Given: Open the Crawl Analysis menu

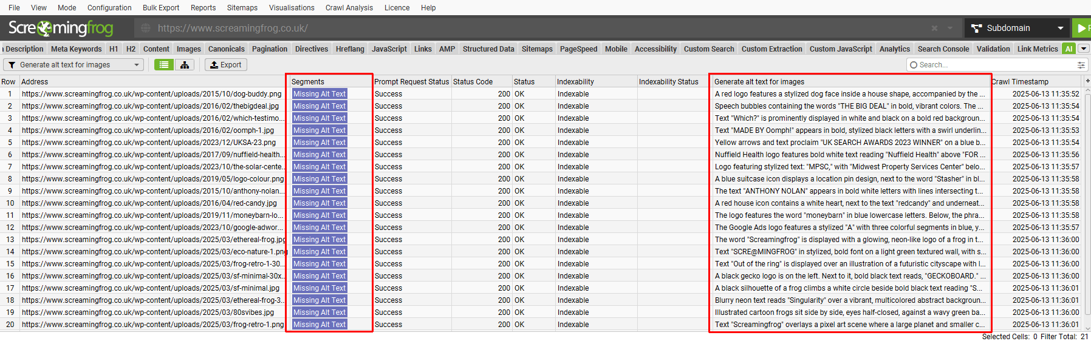Looking at the screenshot, I should (x=349, y=8).
